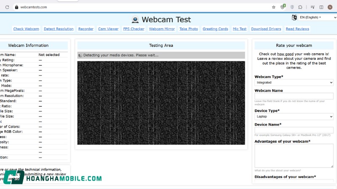Click the gray shield extension icon
337x189 pixels.
pos(292,7)
